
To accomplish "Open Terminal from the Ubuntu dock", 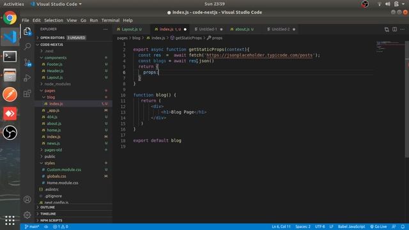I will tap(10, 56).
